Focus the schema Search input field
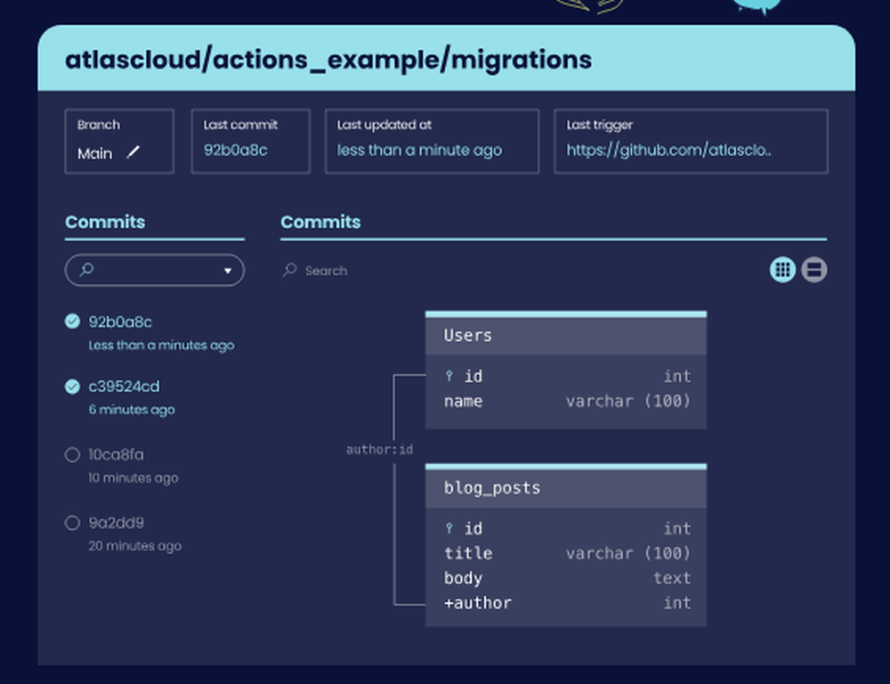Viewport: 890px width, 684px height. pyautogui.click(x=326, y=271)
